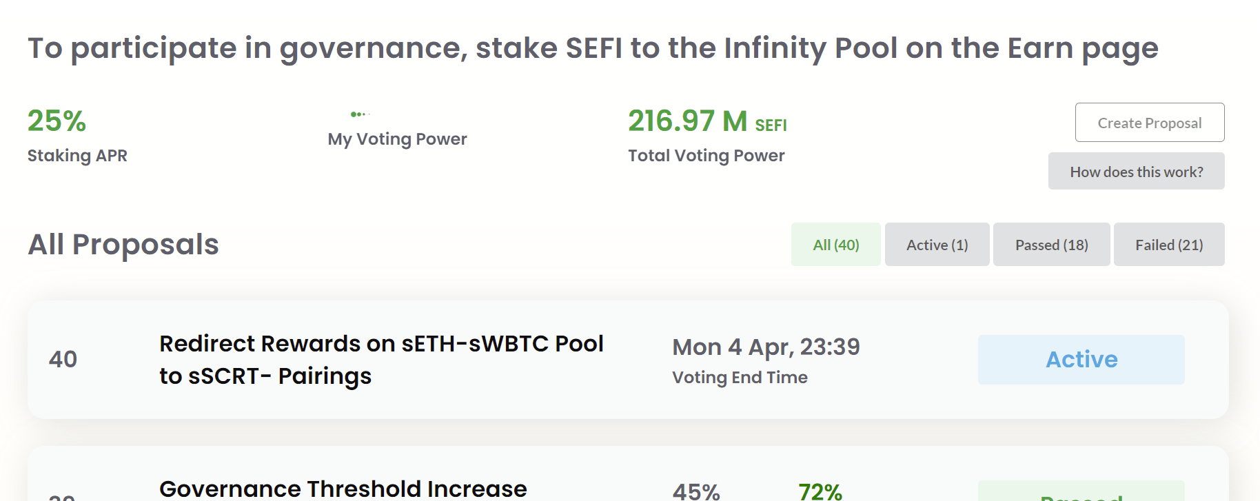Click the My Voting Power loading indicator
This screenshot has width=1260, height=501.
pyautogui.click(x=360, y=114)
